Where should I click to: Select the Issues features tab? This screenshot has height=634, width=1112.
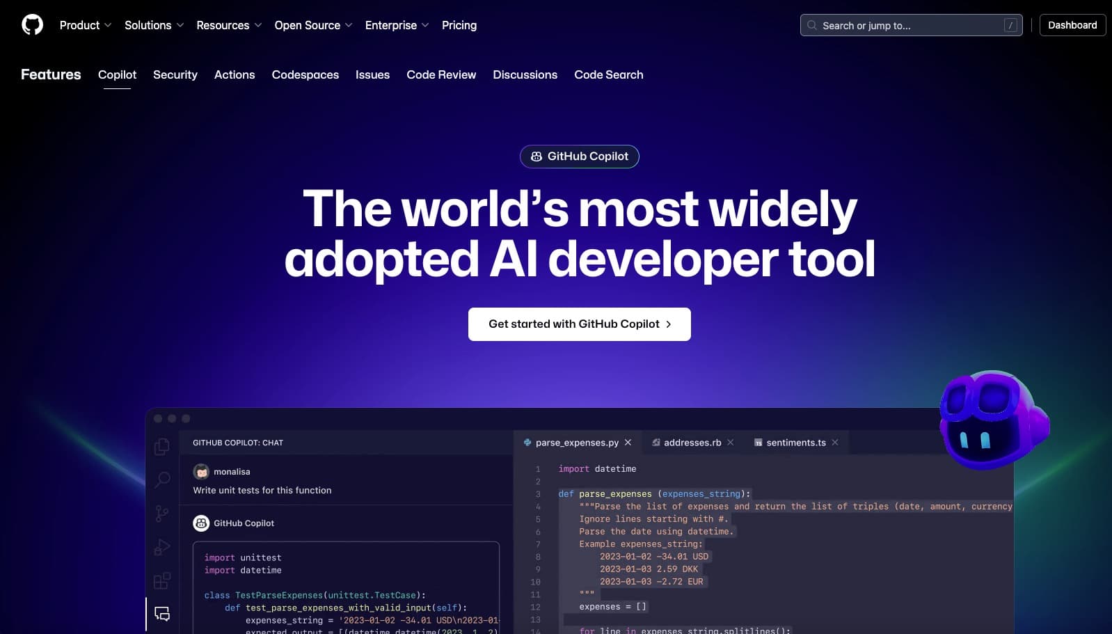[x=372, y=74]
